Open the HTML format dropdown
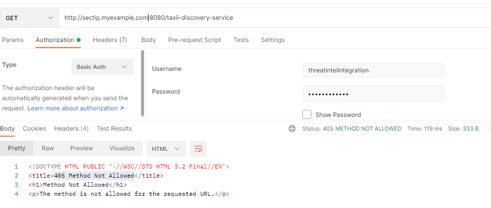 click(166, 149)
